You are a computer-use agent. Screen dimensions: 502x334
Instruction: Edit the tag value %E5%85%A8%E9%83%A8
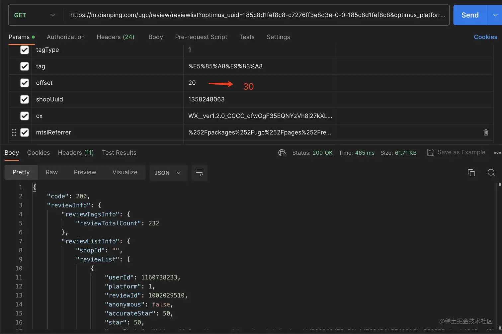tap(225, 66)
